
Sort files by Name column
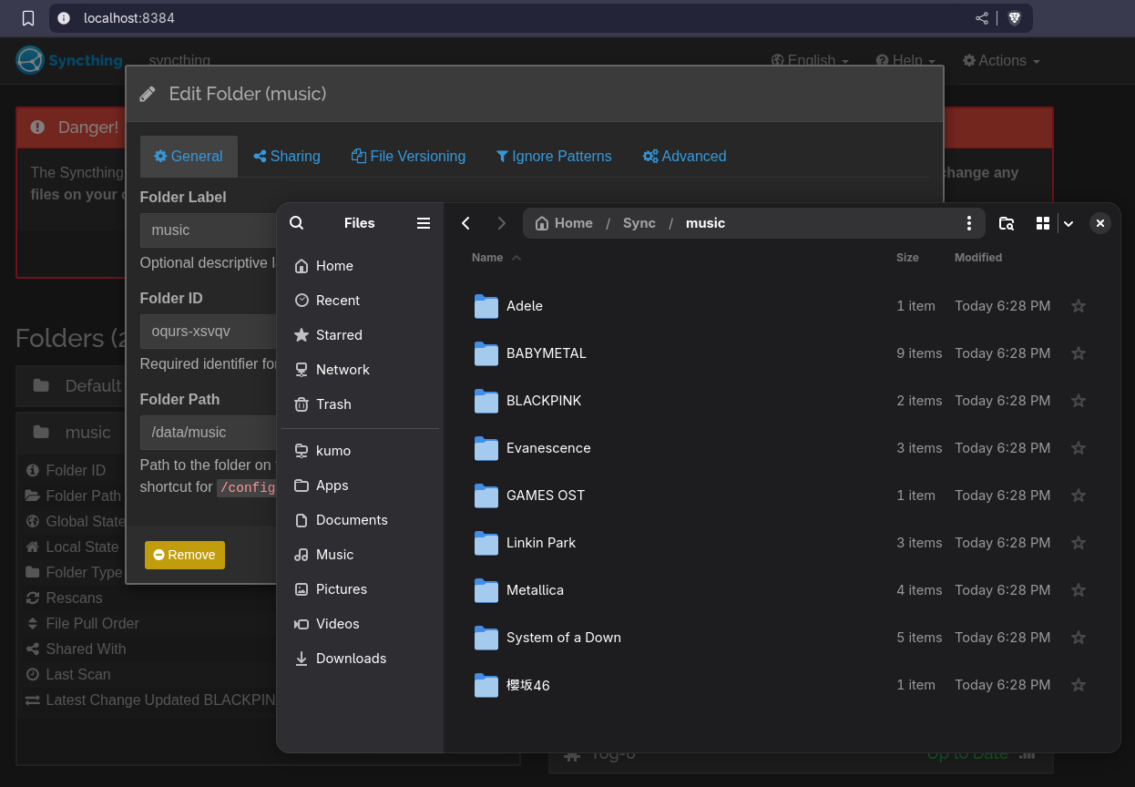496,258
